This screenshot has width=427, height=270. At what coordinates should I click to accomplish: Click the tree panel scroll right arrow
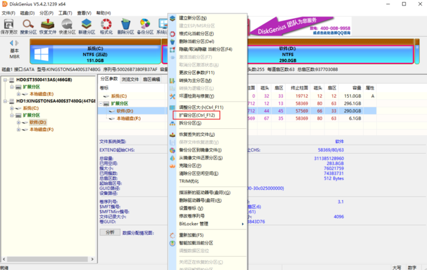92,259
